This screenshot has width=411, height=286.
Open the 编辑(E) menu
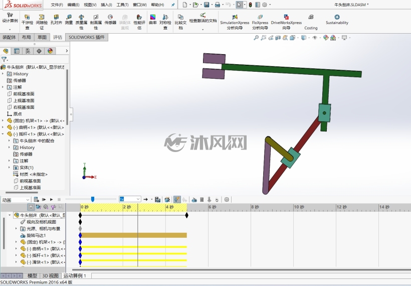(x=73, y=5)
